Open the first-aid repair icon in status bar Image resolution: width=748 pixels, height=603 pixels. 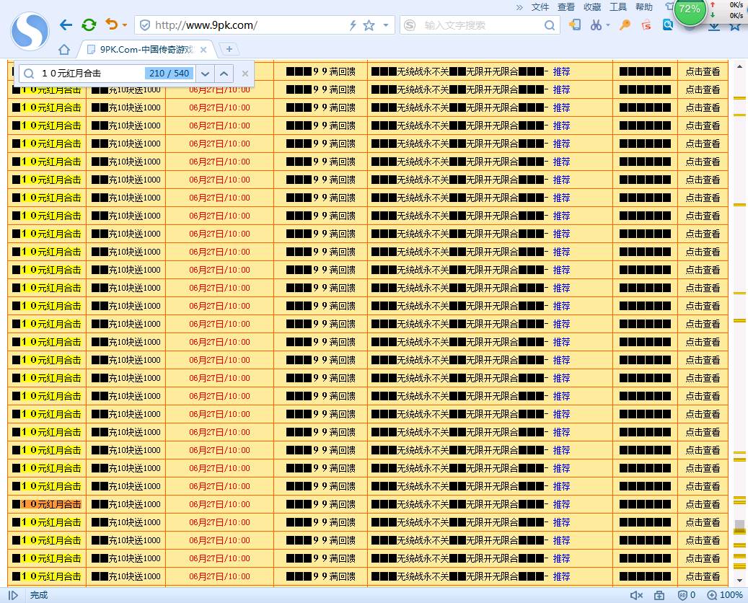pos(659,595)
